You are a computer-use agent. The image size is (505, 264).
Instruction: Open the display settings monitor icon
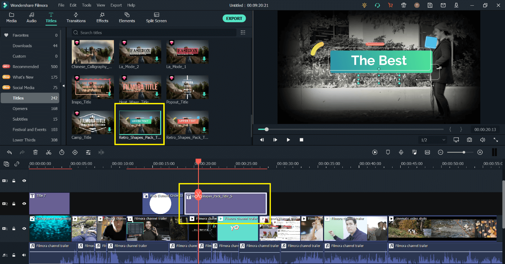pyautogui.click(x=456, y=140)
